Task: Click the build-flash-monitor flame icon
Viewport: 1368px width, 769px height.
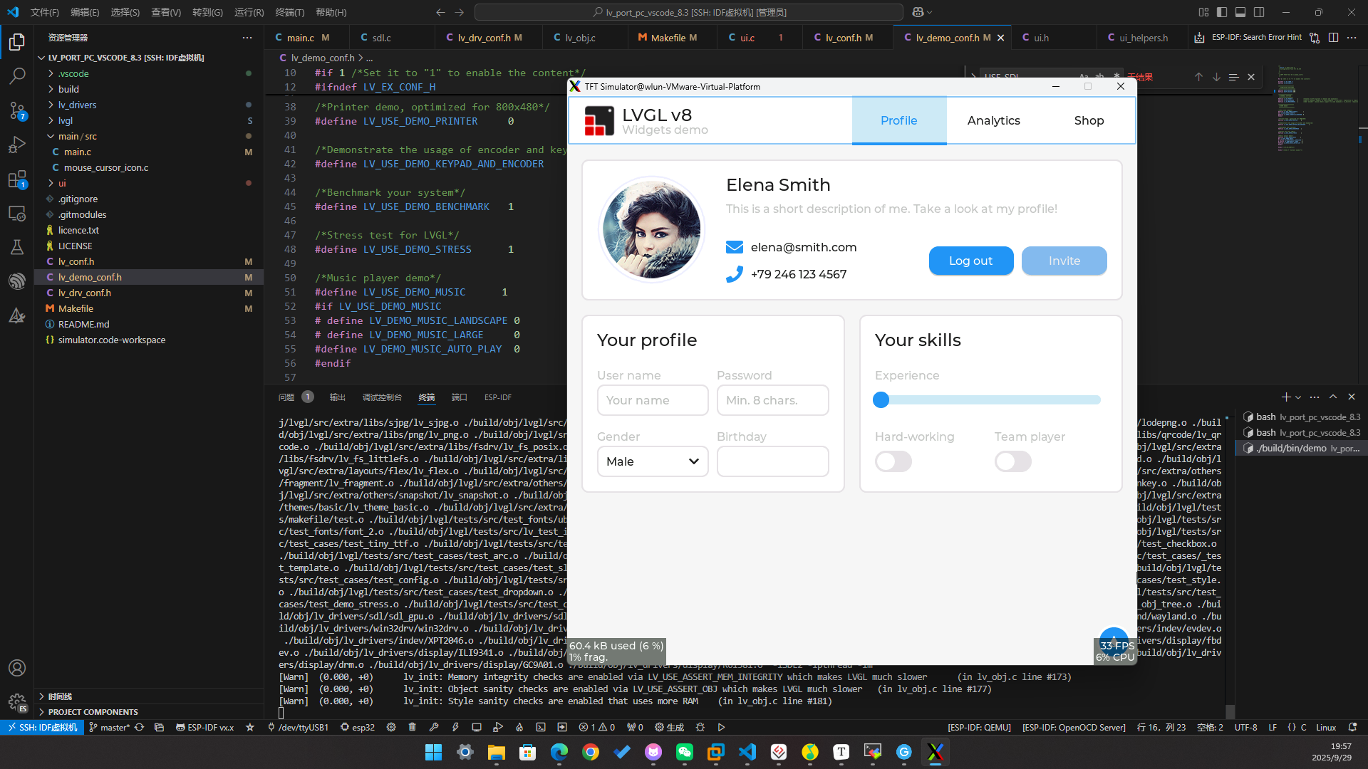Action: (x=519, y=727)
